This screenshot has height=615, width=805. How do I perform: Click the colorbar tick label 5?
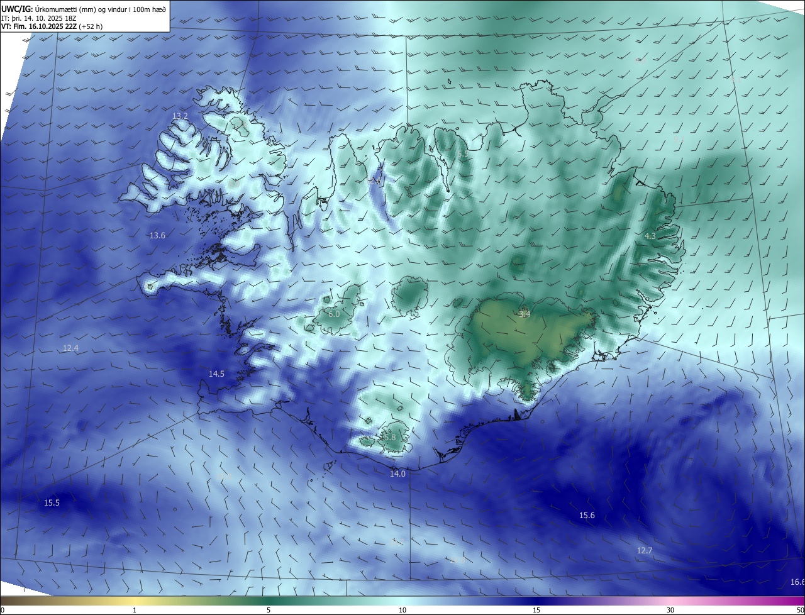tap(269, 610)
